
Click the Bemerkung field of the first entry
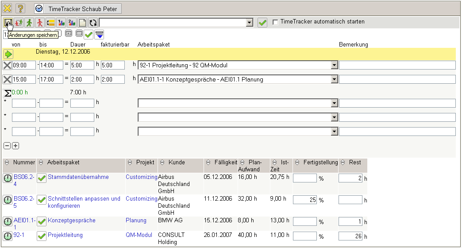coord(397,66)
